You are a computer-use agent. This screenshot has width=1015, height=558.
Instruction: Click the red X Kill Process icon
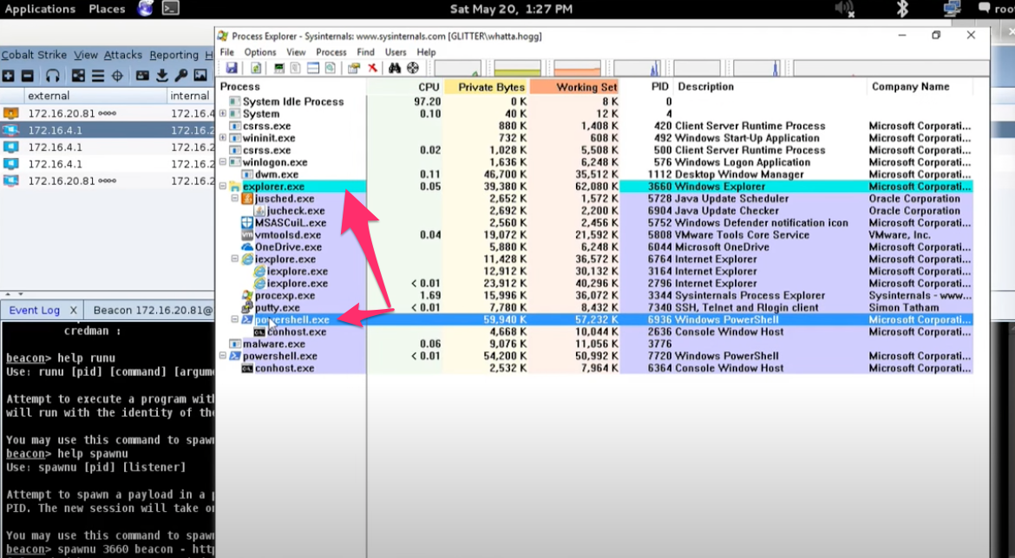(373, 68)
